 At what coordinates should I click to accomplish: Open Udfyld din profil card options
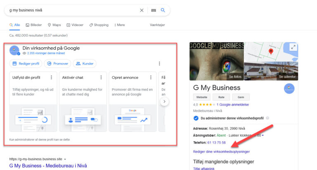51,78
